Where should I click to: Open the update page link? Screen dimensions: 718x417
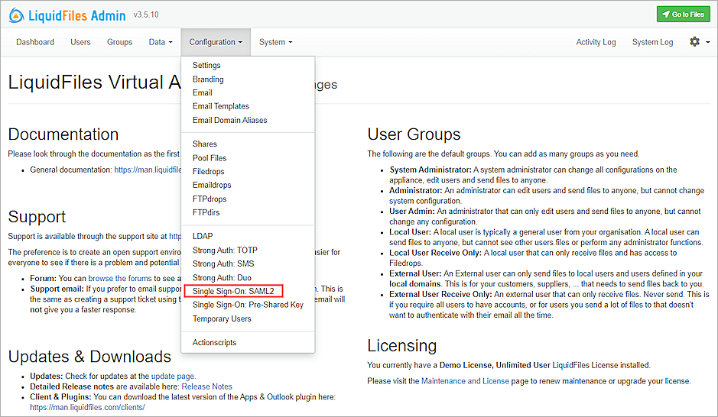[x=173, y=377]
